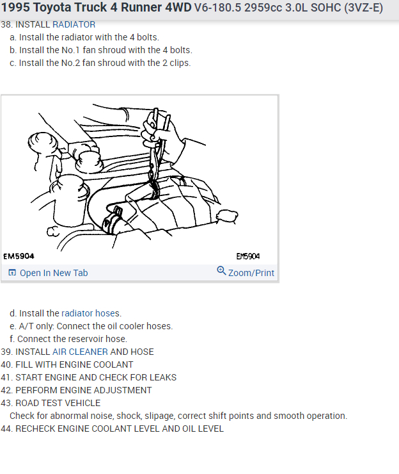
Task: Click the Zoom/Print text label
Action: coord(251,273)
